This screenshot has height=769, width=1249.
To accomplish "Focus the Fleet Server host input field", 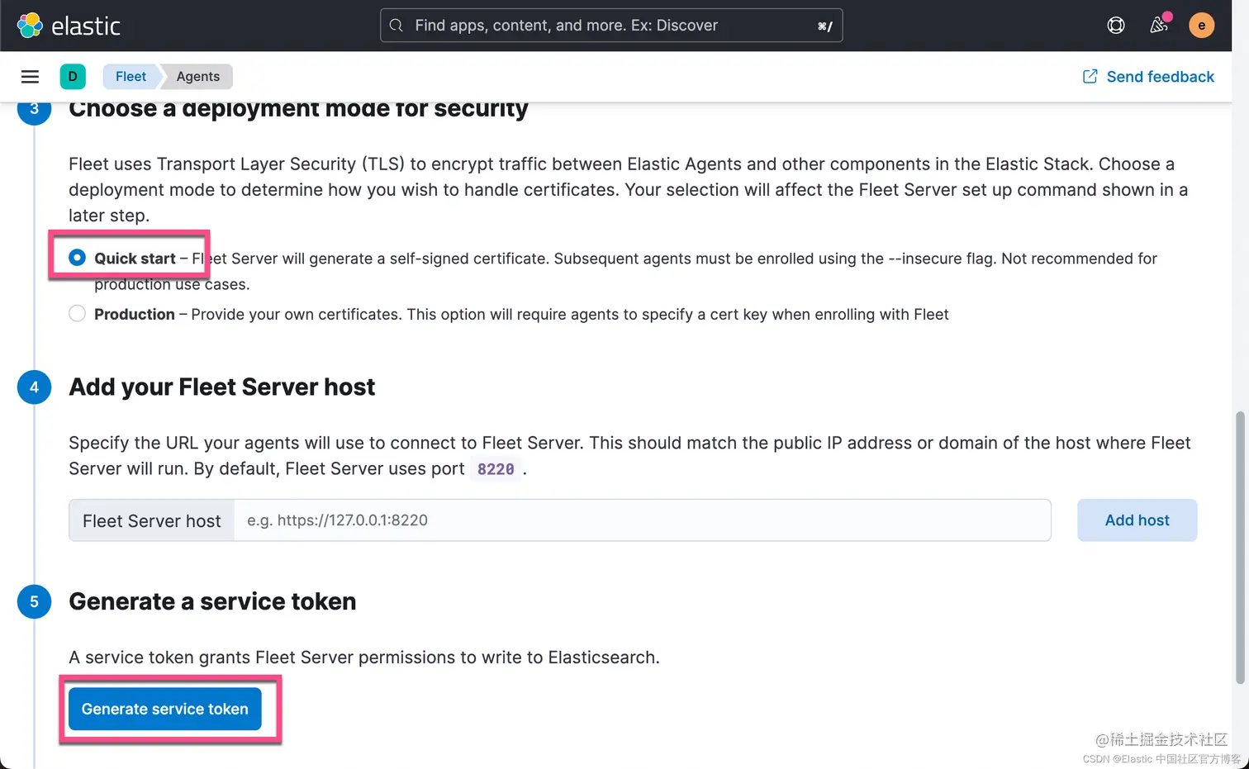I will pyautogui.click(x=642, y=520).
